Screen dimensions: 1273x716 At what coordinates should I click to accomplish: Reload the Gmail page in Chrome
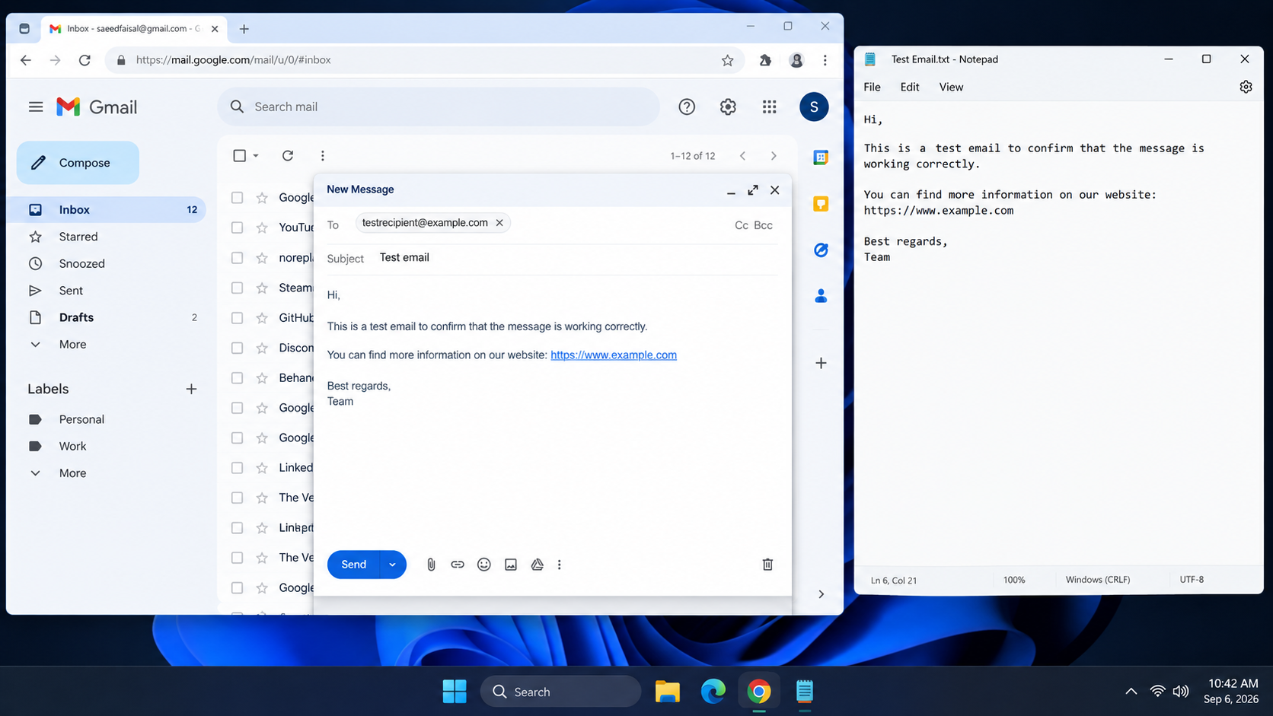pyautogui.click(x=85, y=60)
